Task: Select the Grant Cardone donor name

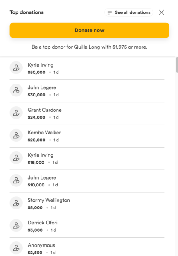Action: [x=44, y=110]
